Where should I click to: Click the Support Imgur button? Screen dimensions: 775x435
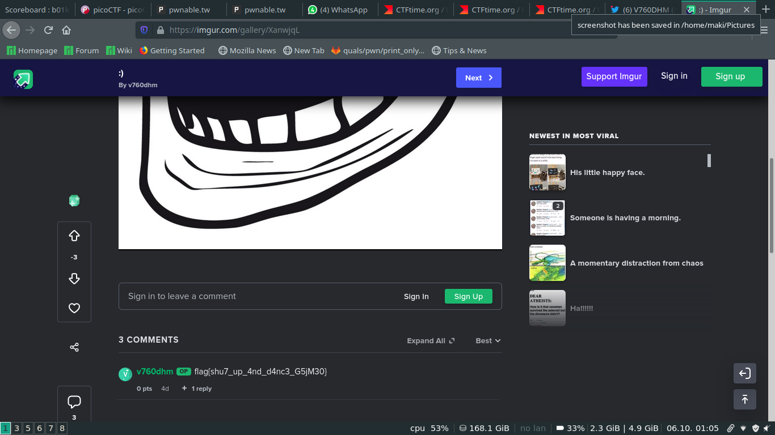point(614,76)
